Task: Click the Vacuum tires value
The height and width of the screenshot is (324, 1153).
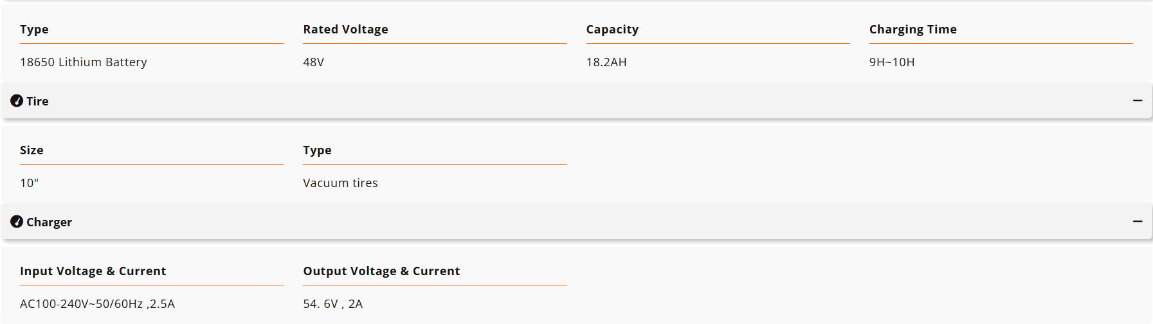Action: 340,183
